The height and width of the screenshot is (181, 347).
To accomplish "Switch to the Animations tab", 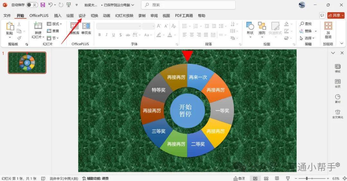I will click(x=106, y=15).
